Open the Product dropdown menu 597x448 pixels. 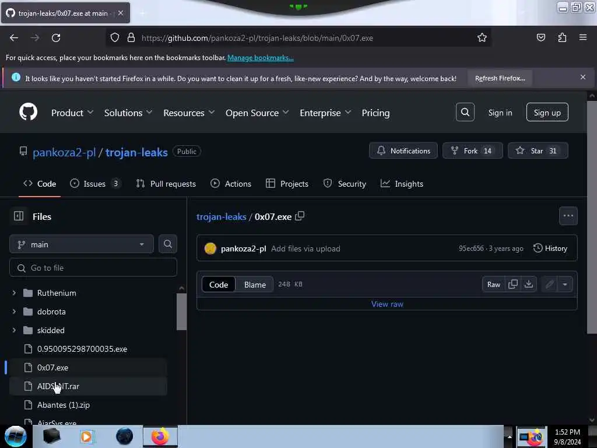72,113
